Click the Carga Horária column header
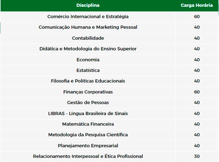This screenshot has width=219, height=162. pos(197,5)
